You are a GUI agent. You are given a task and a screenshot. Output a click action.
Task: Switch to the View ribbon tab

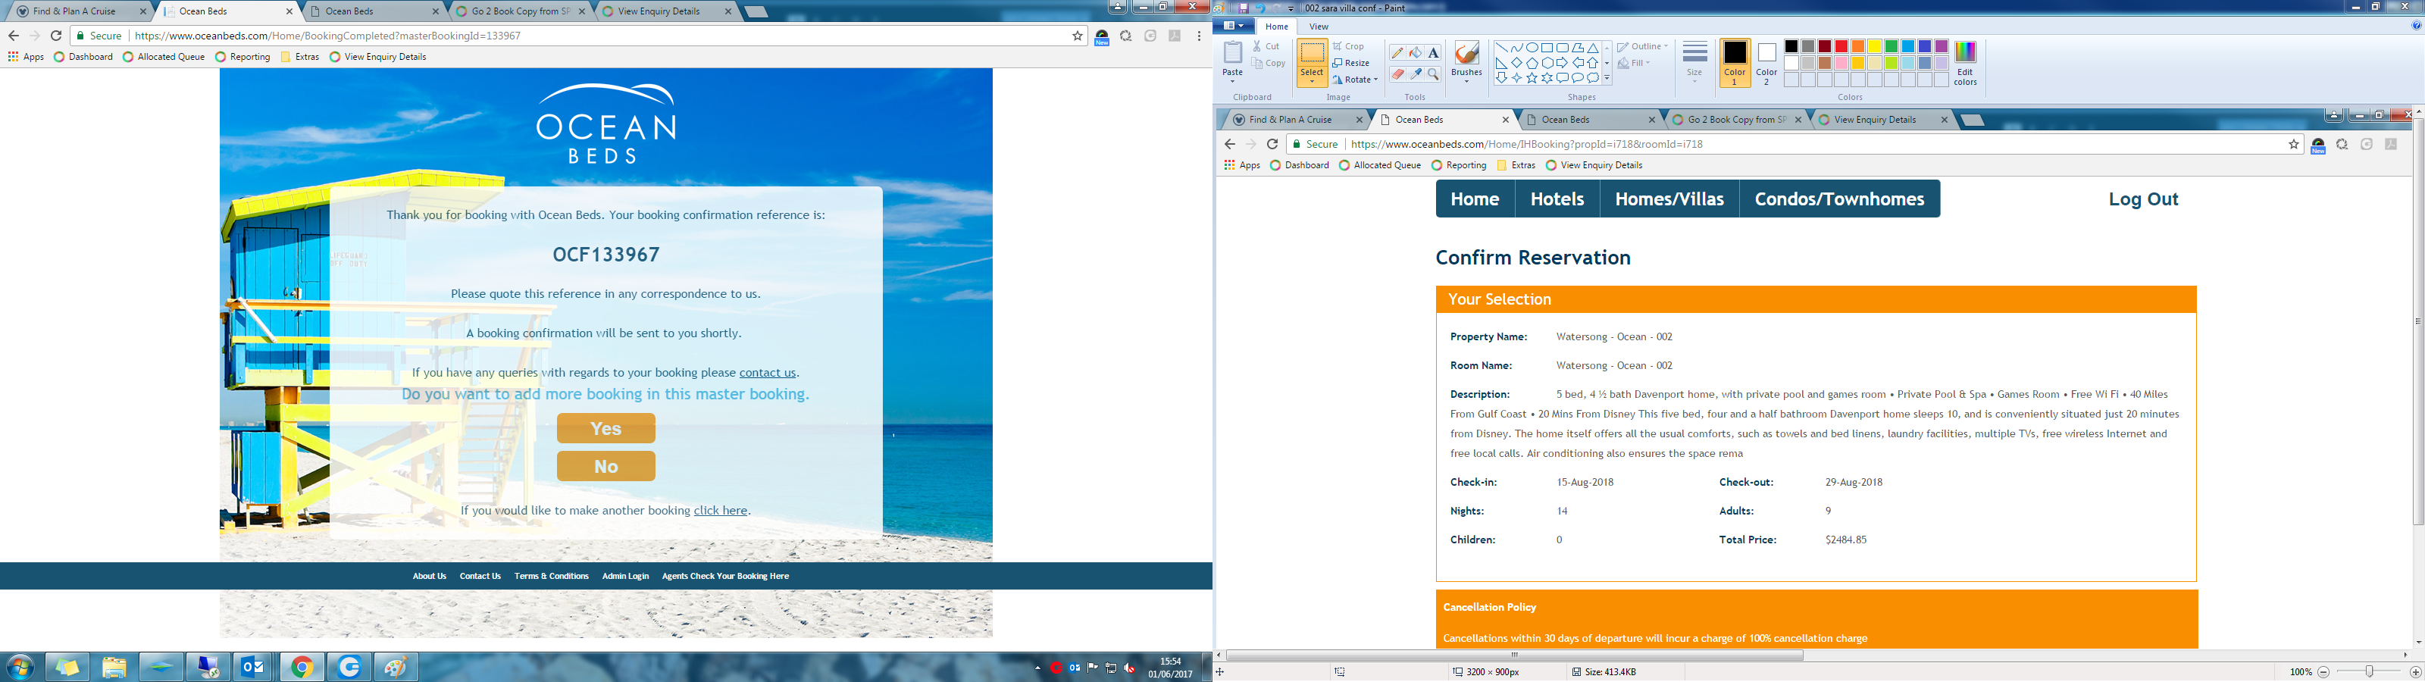tap(1319, 27)
